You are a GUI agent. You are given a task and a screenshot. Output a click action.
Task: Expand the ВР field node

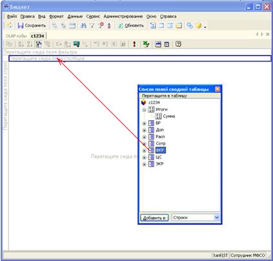[144, 123]
